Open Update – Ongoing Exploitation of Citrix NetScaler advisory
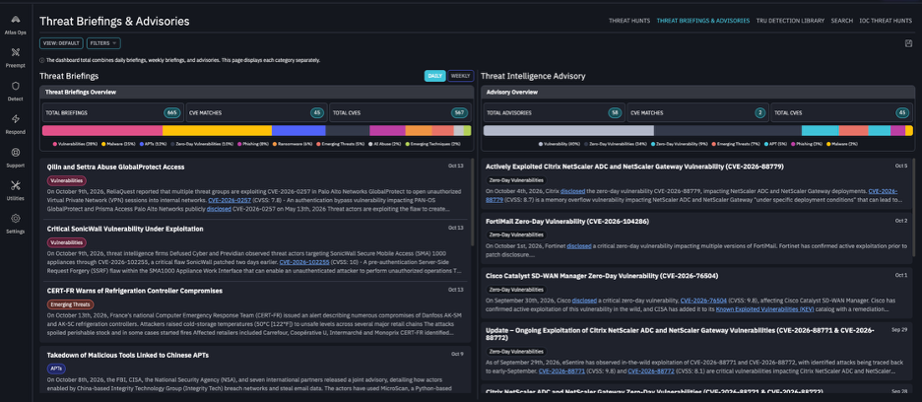This screenshot has height=402, width=922. [681, 334]
